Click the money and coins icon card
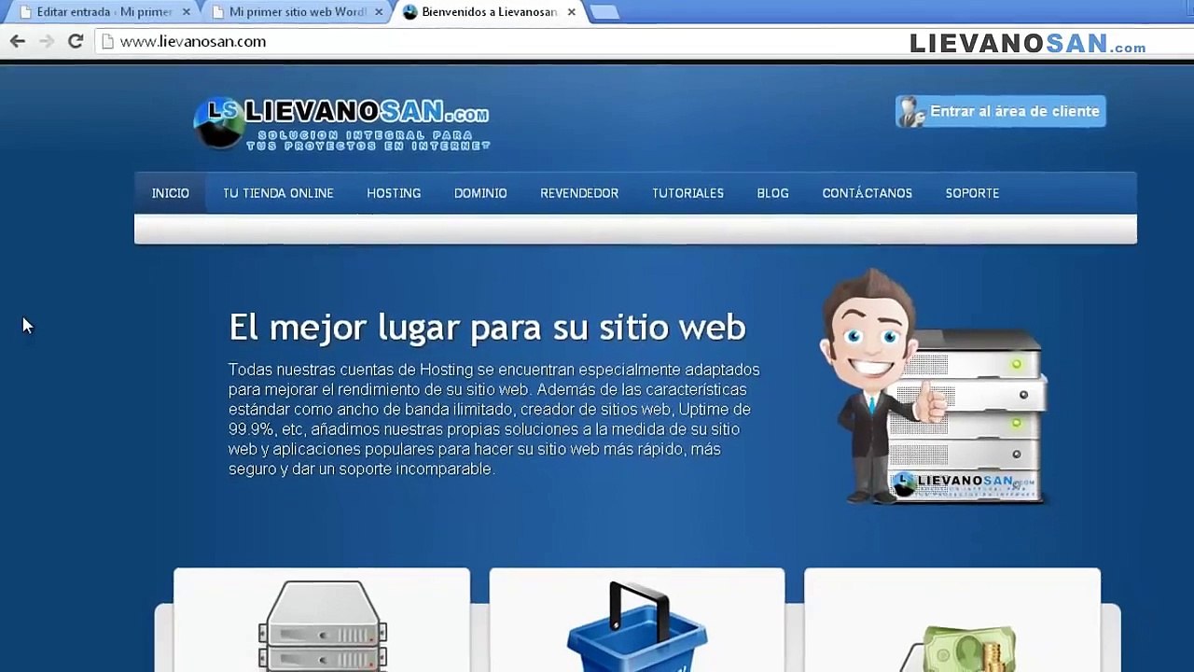The height and width of the screenshot is (672, 1194). coord(952,620)
